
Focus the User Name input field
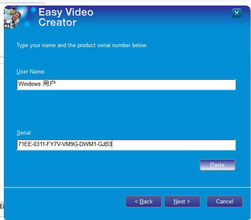click(x=126, y=85)
